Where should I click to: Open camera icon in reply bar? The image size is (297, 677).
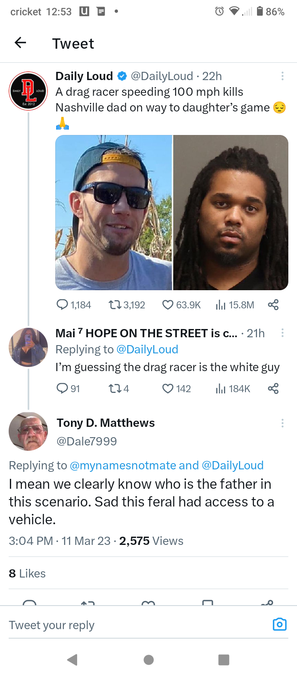(280, 624)
